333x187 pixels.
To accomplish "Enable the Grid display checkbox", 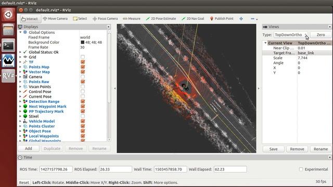I will pyautogui.click(x=83, y=57).
